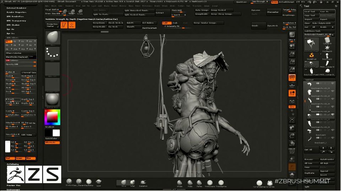Pick the SimpleBrush tool thumbnail

[x=312, y=56]
